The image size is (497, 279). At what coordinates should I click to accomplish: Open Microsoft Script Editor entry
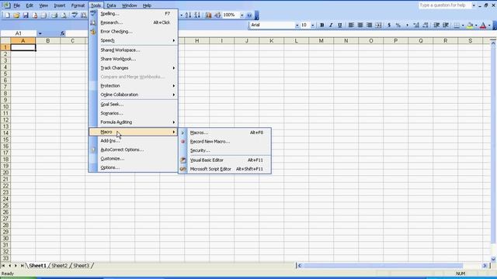pos(224,169)
